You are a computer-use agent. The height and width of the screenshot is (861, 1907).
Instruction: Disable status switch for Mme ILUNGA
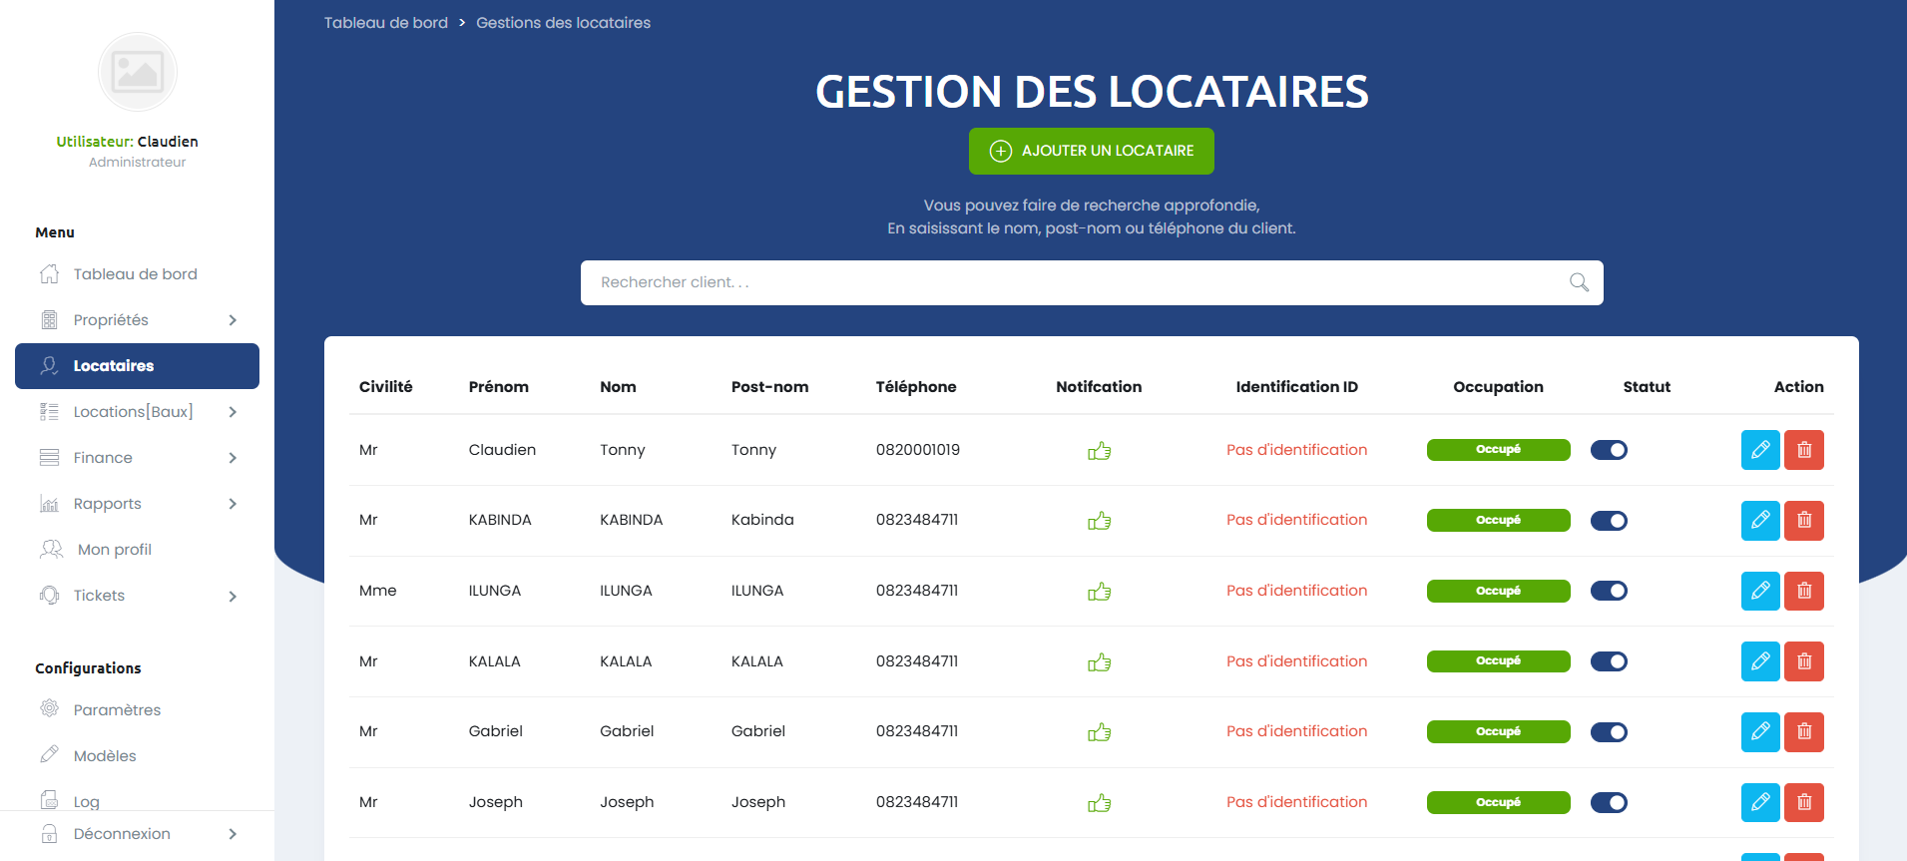click(x=1609, y=591)
